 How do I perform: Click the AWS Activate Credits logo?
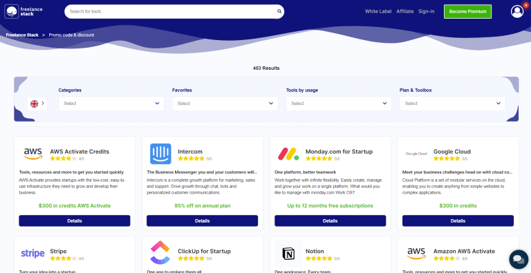(x=33, y=153)
